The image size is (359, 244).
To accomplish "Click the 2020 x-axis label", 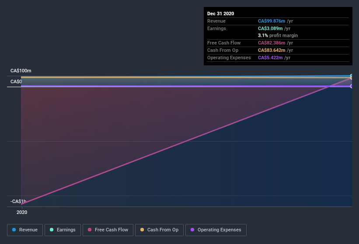I will tap(22, 212).
